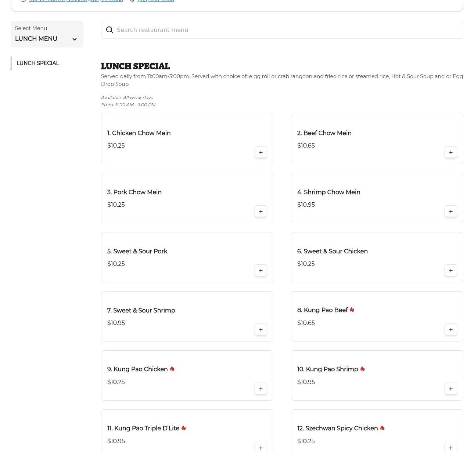Image resolution: width=474 pixels, height=452 pixels.
Task: Open the 6. Sweet & Sour Chicken item
Action: pos(377,257)
